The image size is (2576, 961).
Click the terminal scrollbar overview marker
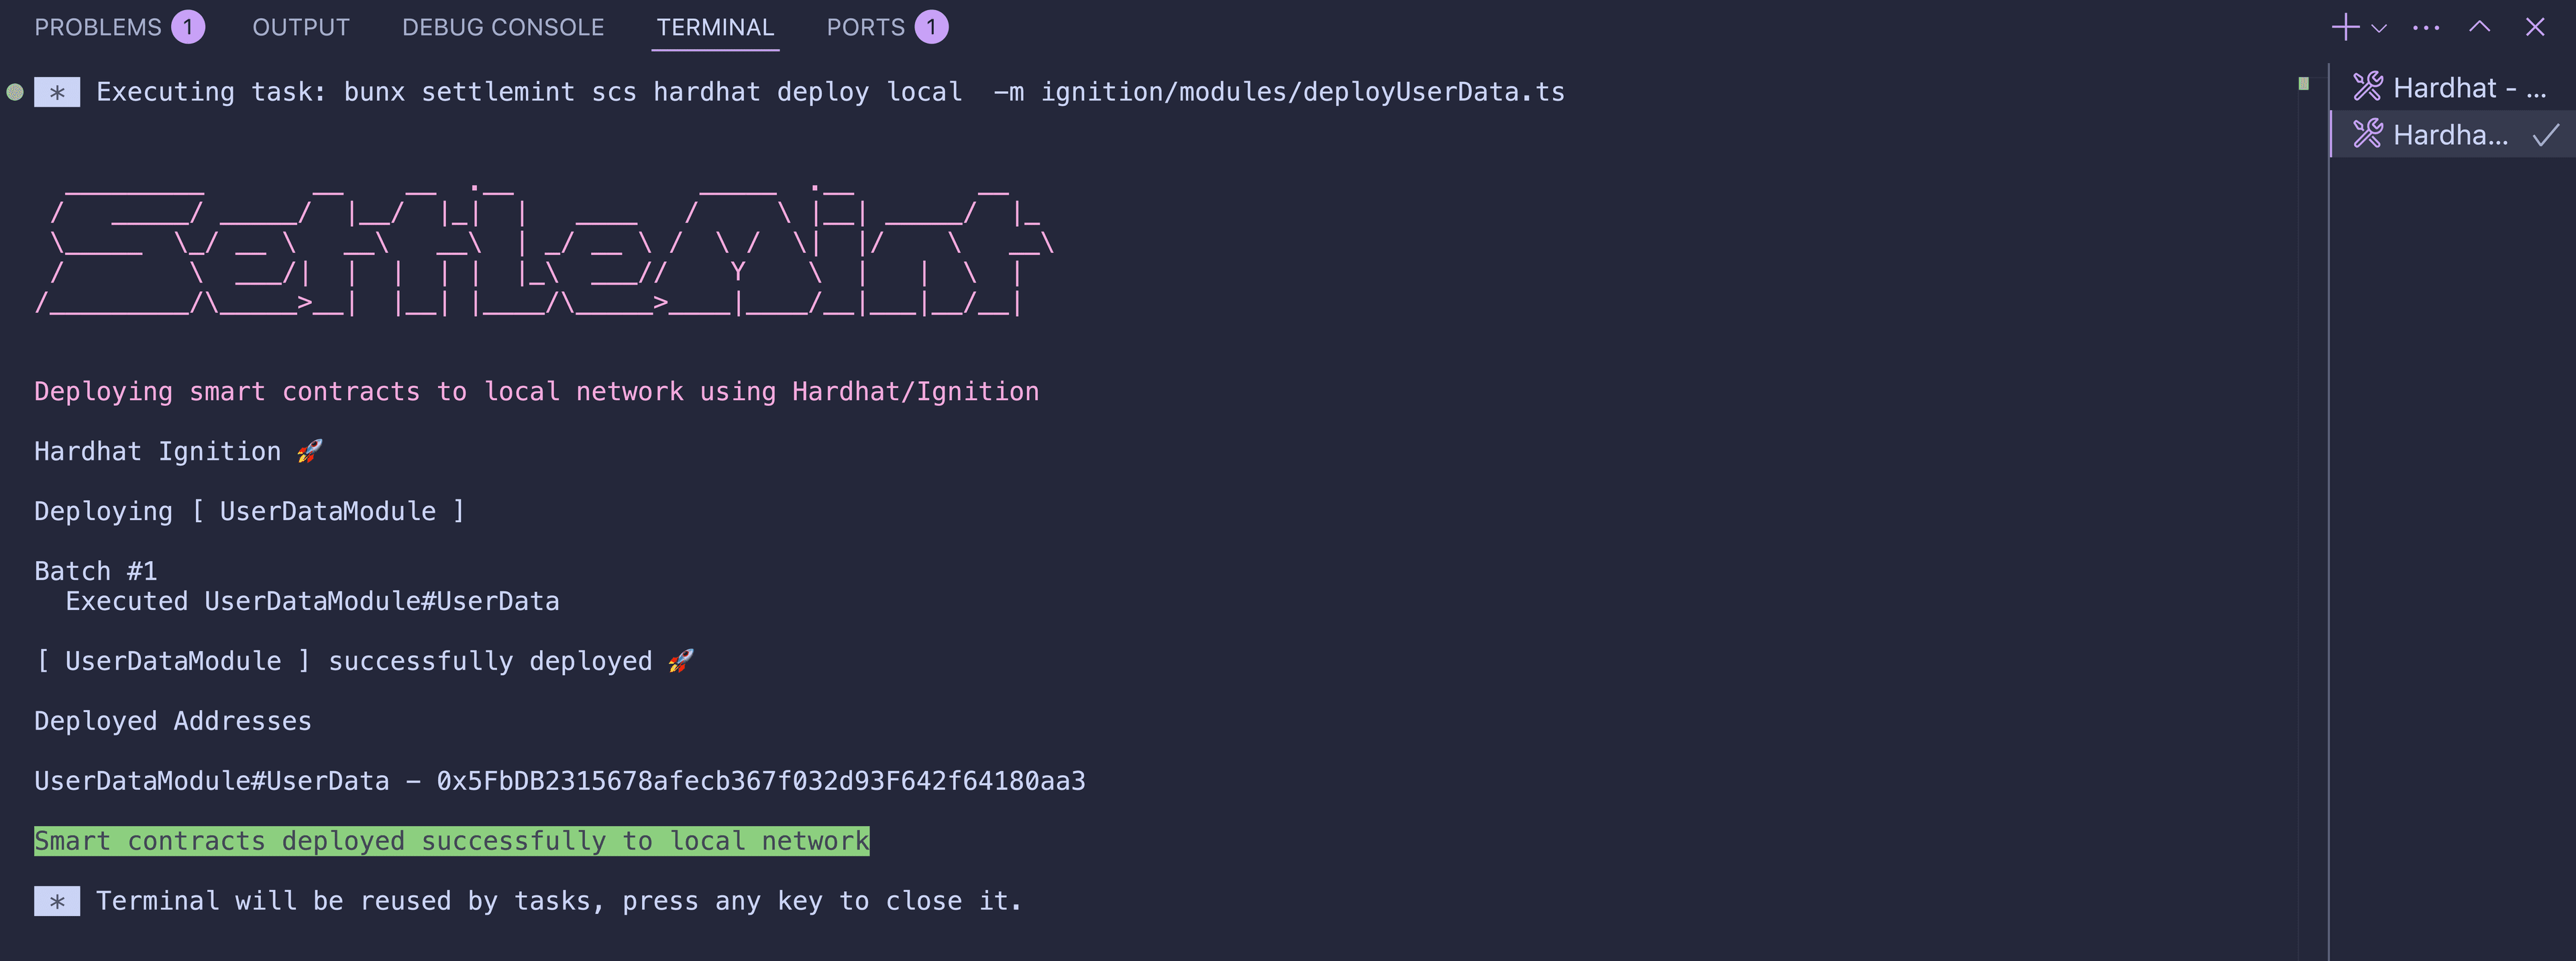pyautogui.click(x=2304, y=84)
